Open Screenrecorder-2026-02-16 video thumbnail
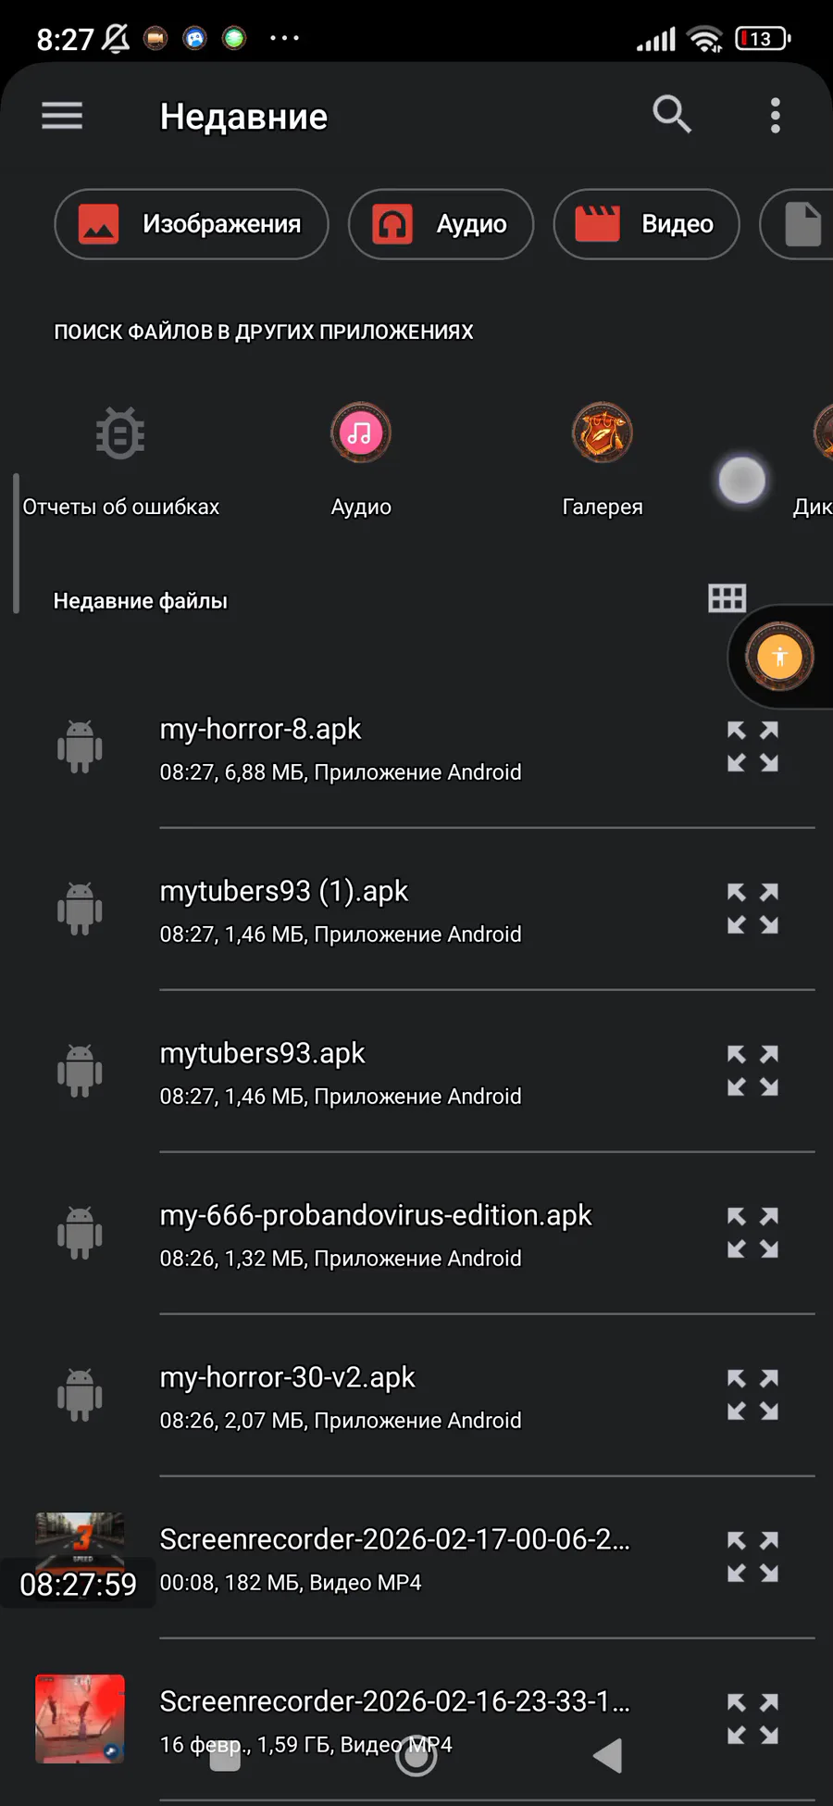Image resolution: width=833 pixels, height=1806 pixels. coord(80,1719)
